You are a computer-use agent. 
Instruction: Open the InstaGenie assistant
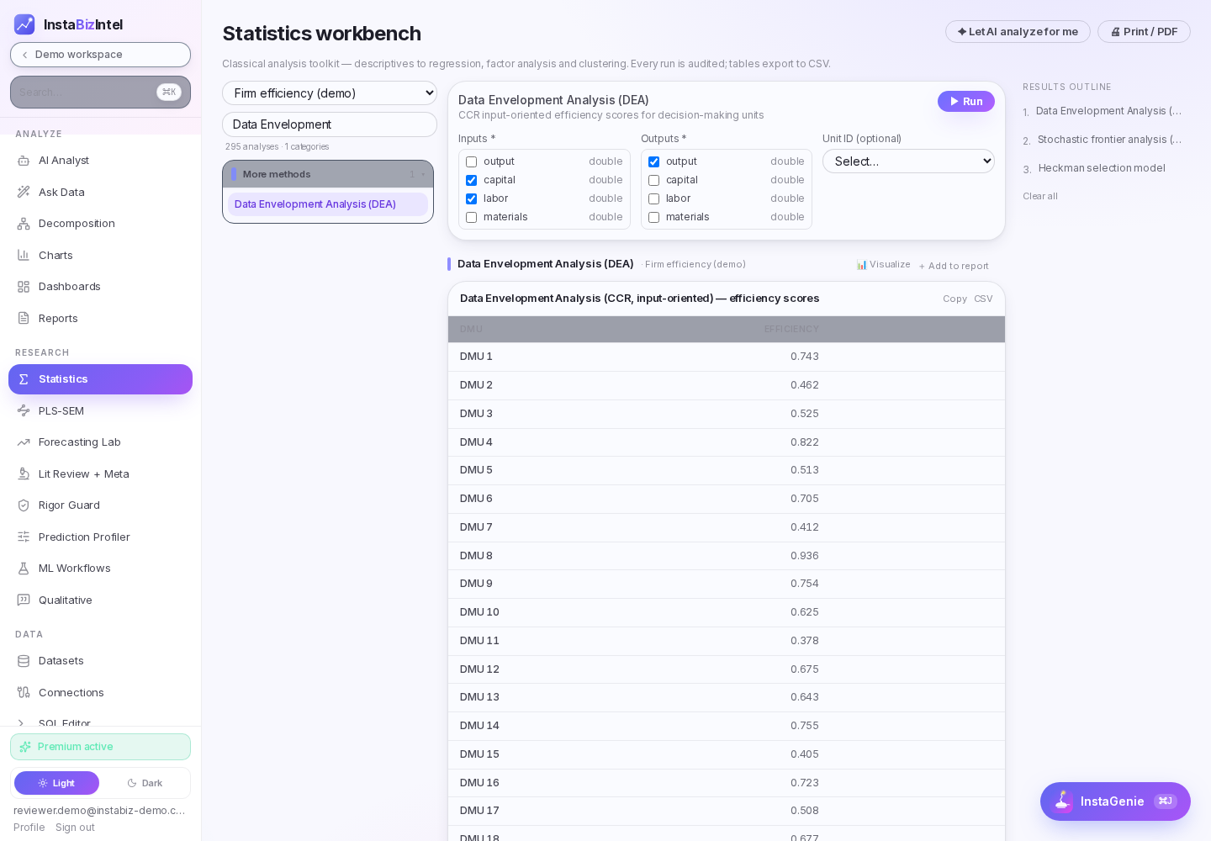point(1115,801)
